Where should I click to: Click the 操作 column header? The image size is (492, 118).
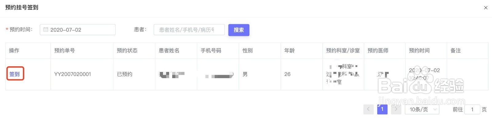tap(14, 51)
